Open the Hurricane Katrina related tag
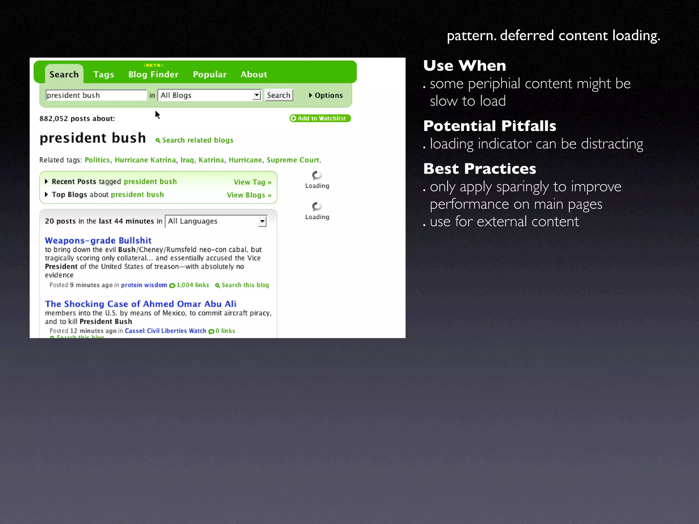The image size is (699, 524). pyautogui.click(x=145, y=160)
